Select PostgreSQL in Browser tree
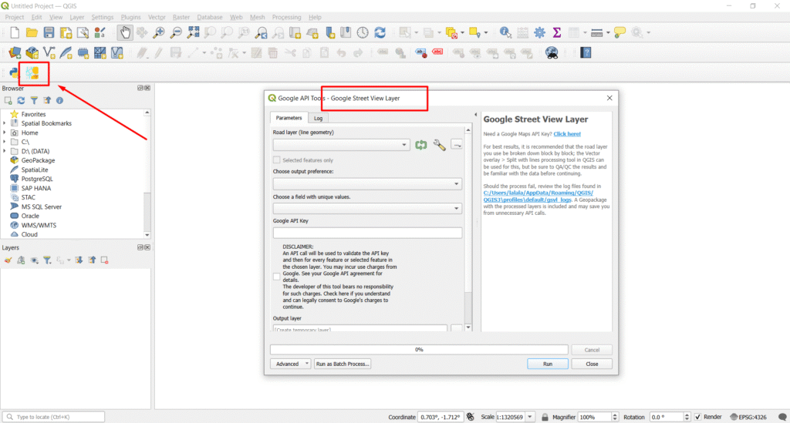This screenshot has width=790, height=423. (37, 179)
